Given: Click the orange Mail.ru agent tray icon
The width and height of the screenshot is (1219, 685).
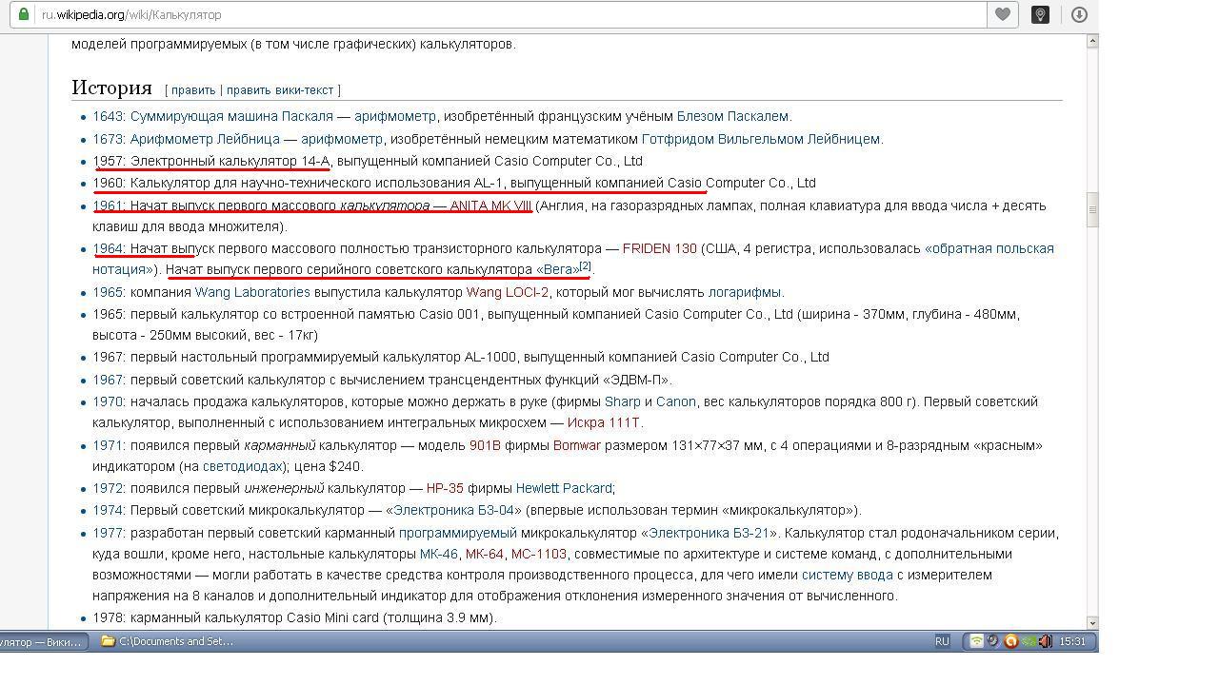Looking at the screenshot, I should point(1010,641).
